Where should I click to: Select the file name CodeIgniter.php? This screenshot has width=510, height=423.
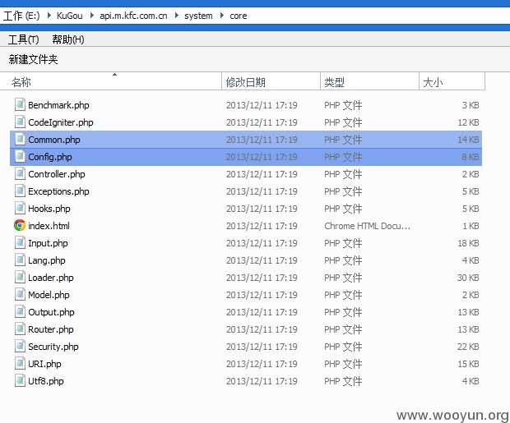[61, 122]
